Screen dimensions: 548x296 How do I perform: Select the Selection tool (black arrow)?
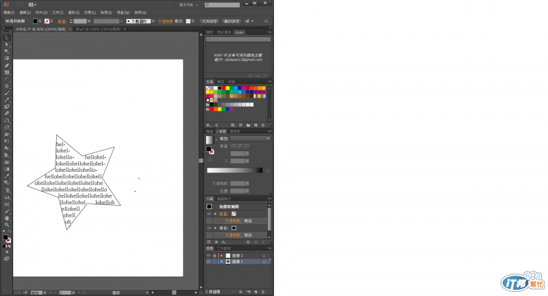click(7, 38)
